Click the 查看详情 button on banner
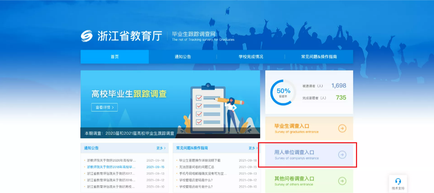The image size is (434, 193). 104,107
